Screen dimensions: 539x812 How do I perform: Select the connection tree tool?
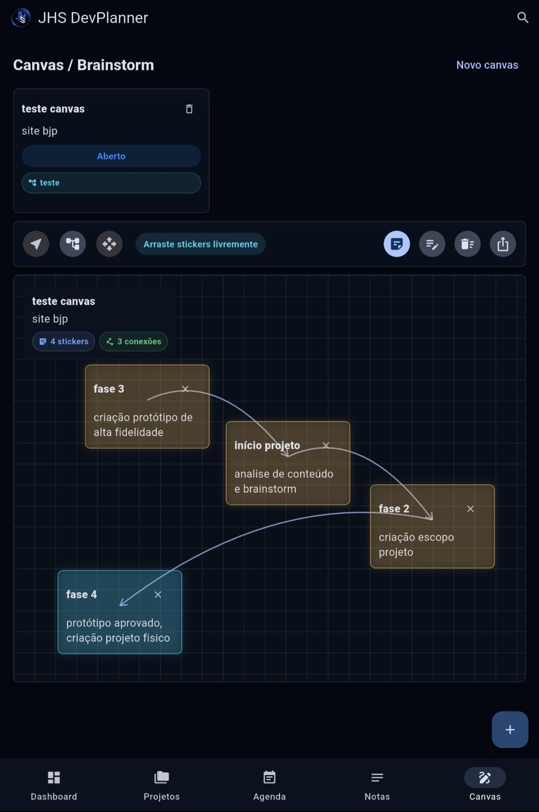pyautogui.click(x=72, y=244)
